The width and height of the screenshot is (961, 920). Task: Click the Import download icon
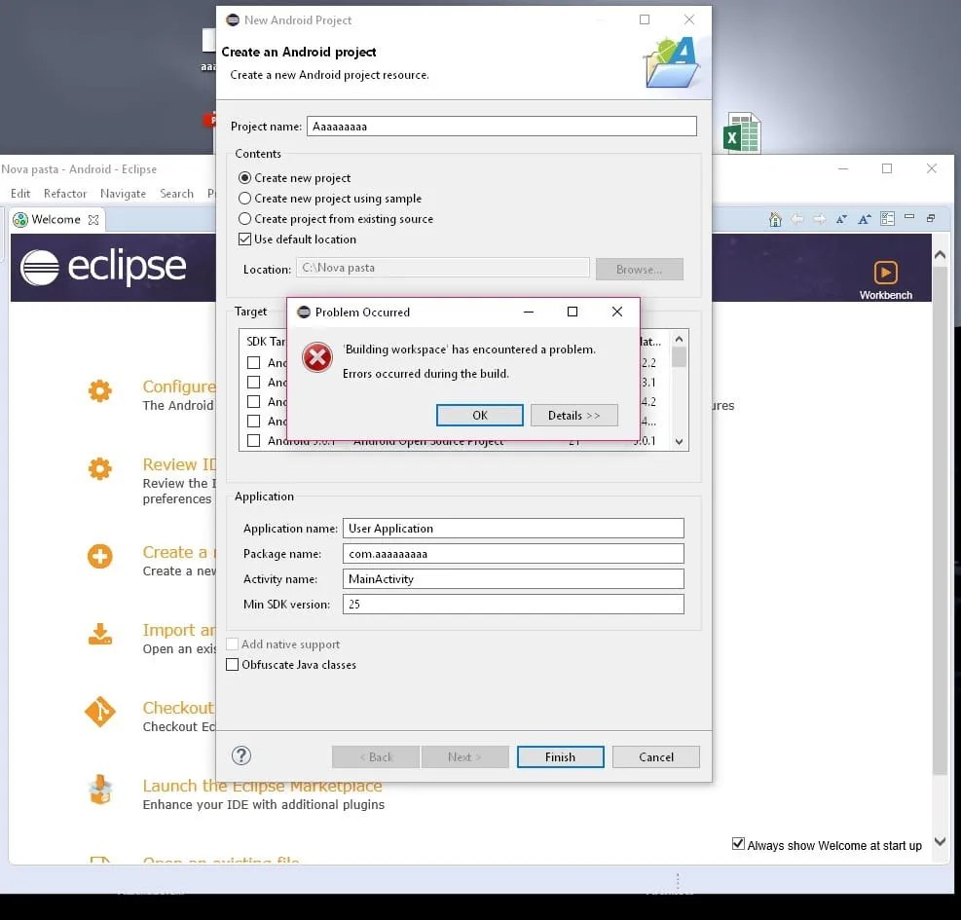[100, 635]
